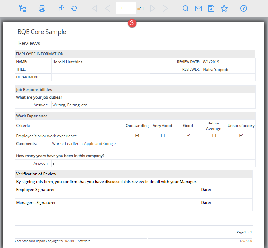Viewport: 268px width, 248px height.
Task: Refresh the report viewer
Action: tap(74, 8)
